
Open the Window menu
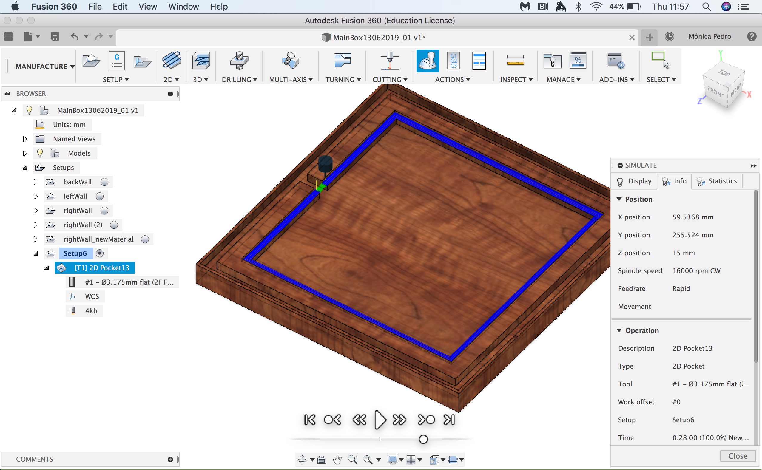pos(183,7)
